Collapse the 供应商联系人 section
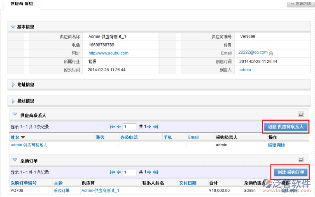Screen dimensions: 315x197 tap(15, 115)
